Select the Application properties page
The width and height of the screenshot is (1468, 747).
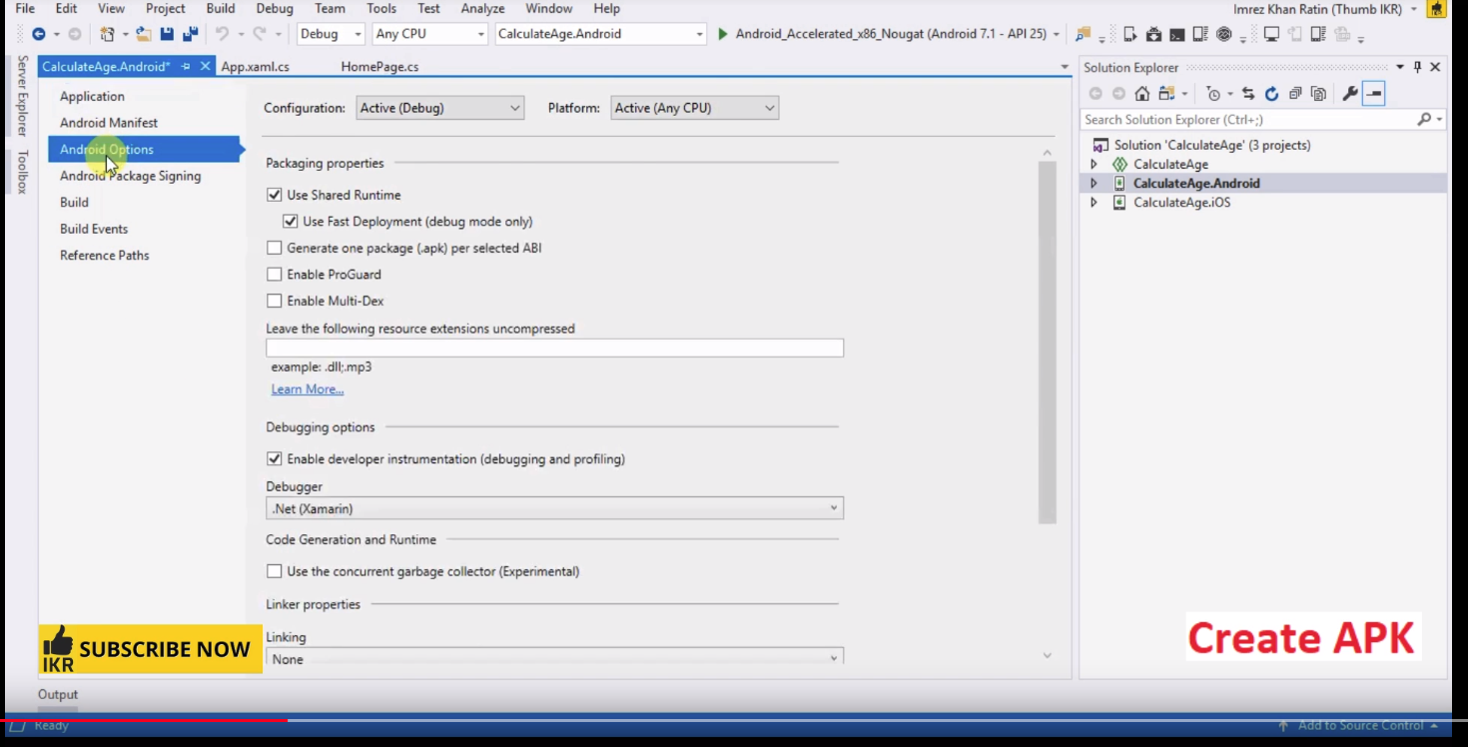(x=92, y=96)
